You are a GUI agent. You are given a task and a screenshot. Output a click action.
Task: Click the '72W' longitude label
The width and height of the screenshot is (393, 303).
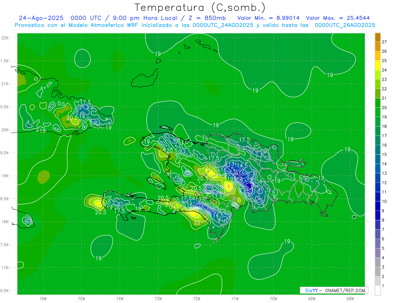click(x=196, y=298)
